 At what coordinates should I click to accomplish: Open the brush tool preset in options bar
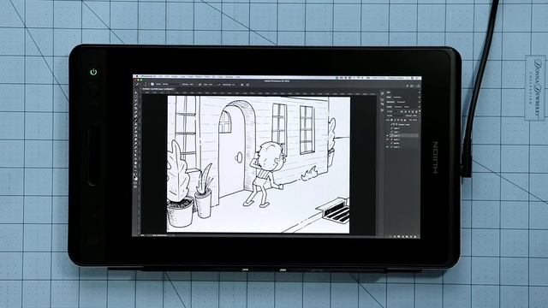pos(137,84)
